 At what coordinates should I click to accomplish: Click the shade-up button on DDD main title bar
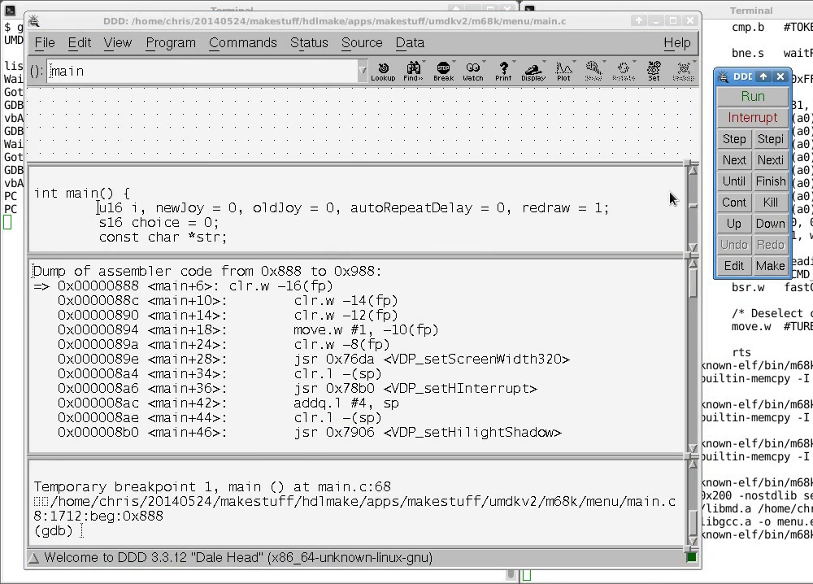639,21
